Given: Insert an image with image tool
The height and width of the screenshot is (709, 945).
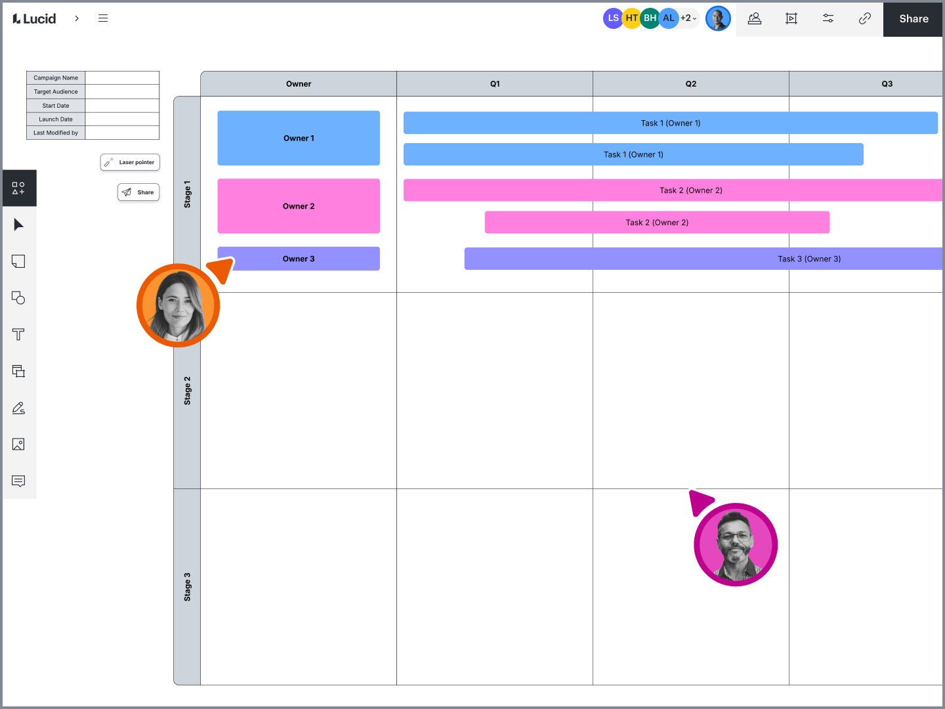Looking at the screenshot, I should (x=19, y=444).
